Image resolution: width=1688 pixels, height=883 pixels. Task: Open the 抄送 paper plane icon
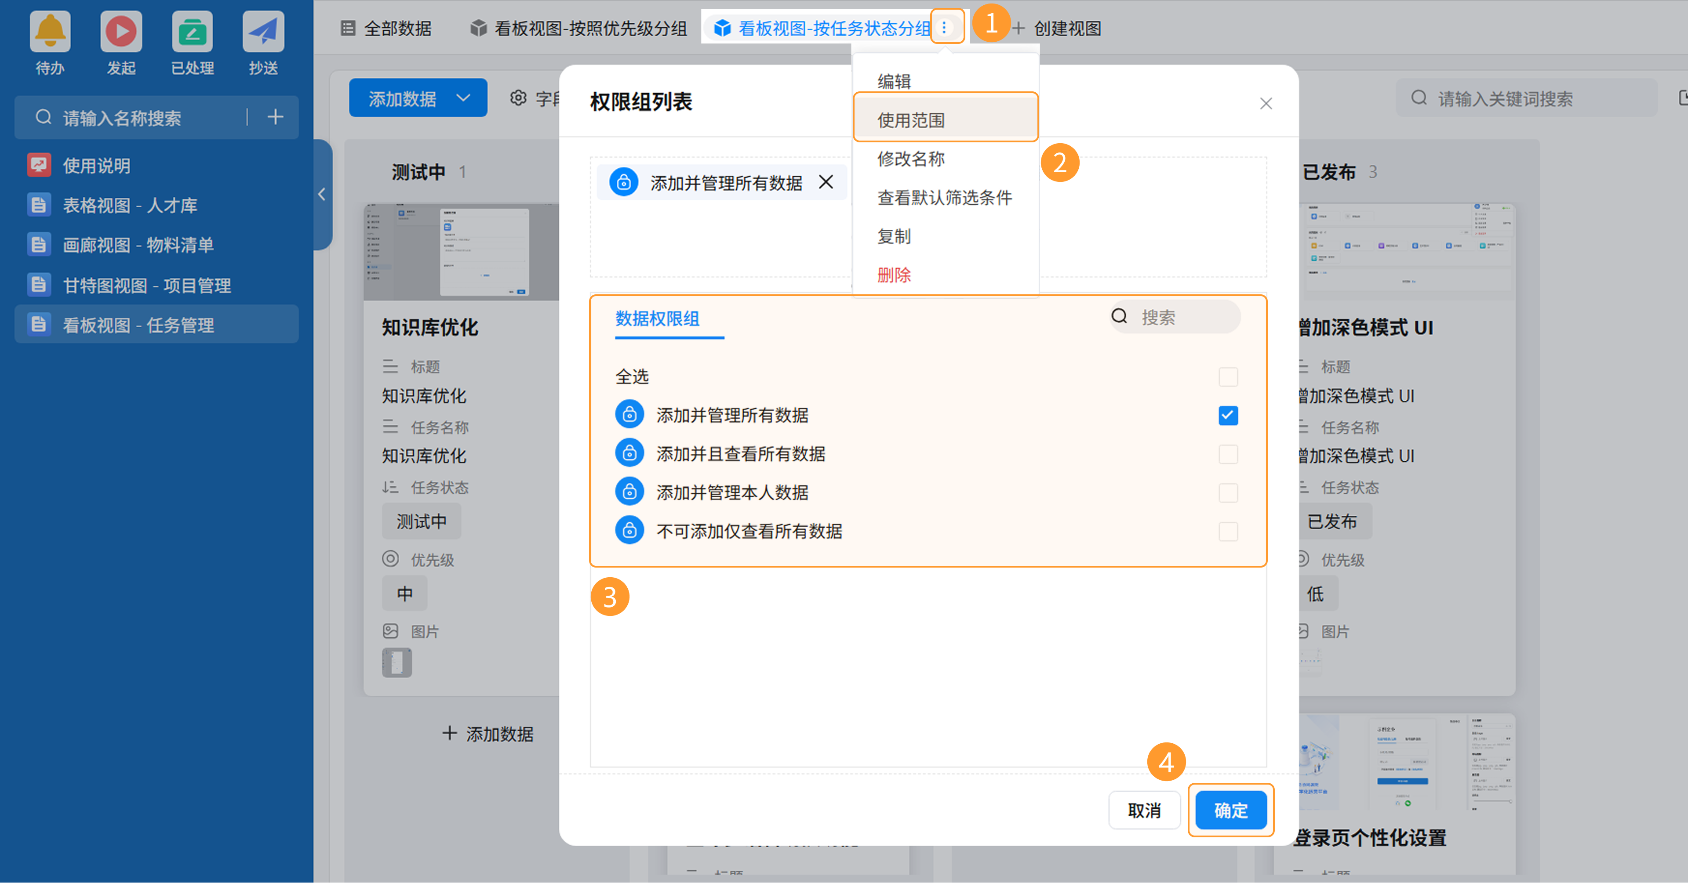click(263, 32)
